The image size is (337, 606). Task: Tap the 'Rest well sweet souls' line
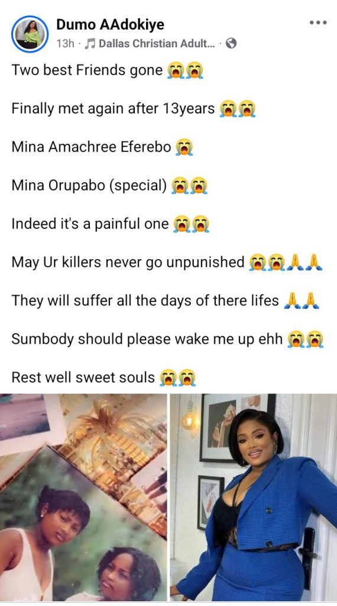tap(83, 378)
